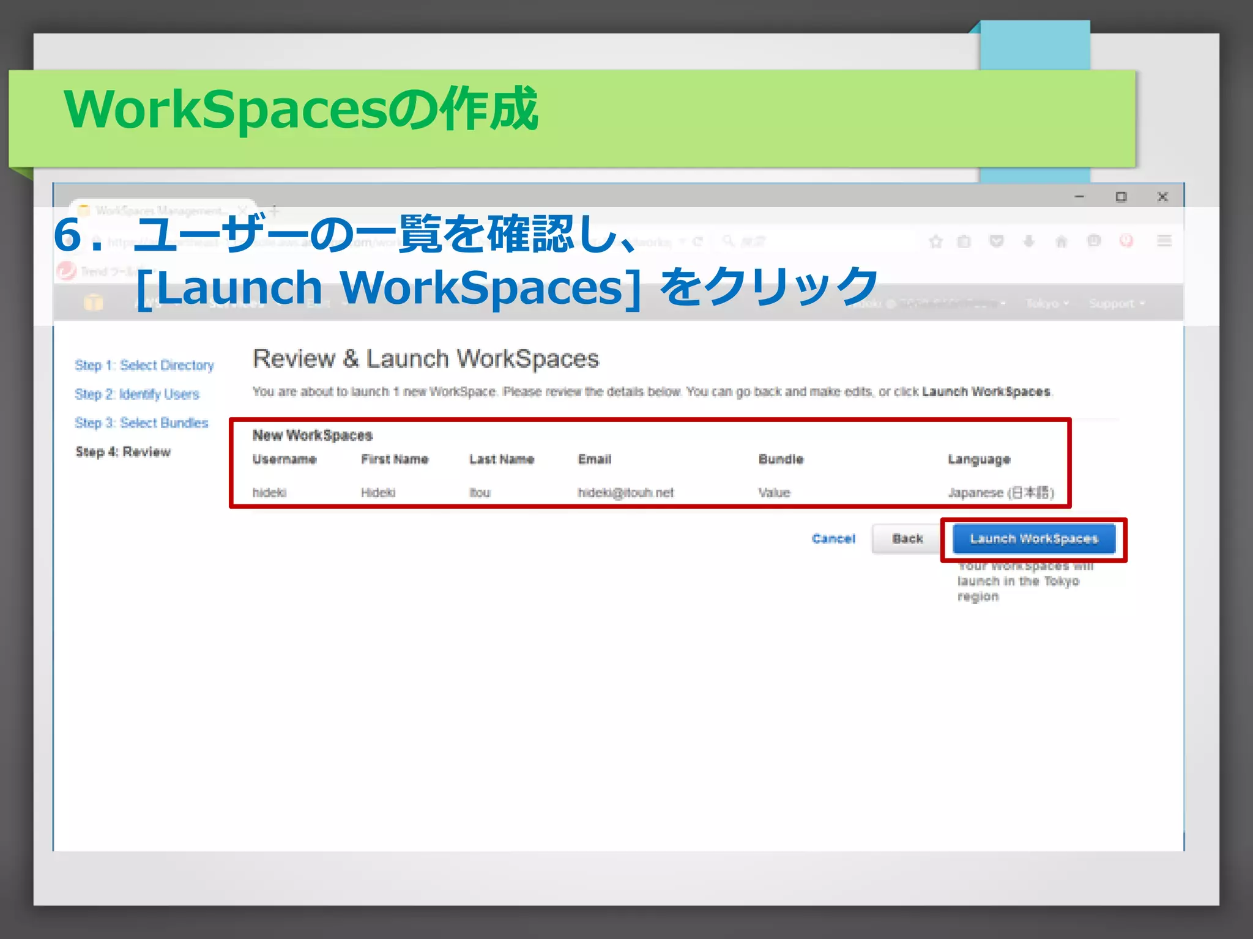The width and height of the screenshot is (1253, 939).
Task: Click the hideki@itouh.net email cell
Action: pyautogui.click(x=625, y=492)
